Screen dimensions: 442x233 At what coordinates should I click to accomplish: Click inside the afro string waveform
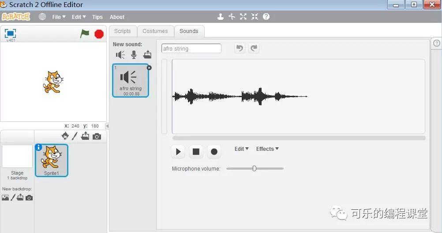(x=298, y=96)
